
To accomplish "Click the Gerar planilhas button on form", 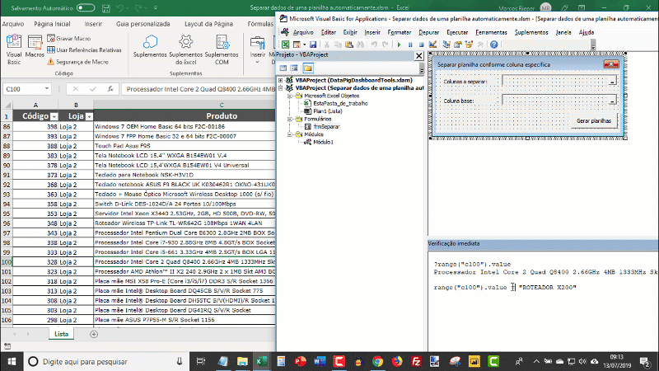I will point(594,120).
